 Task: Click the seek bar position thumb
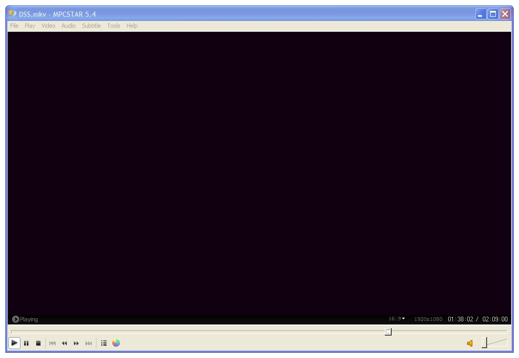tap(388, 331)
